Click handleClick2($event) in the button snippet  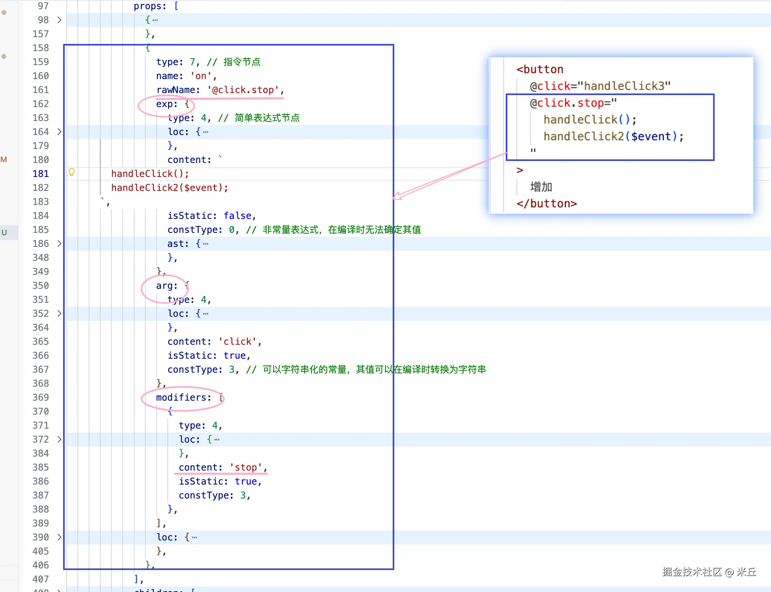coord(610,137)
